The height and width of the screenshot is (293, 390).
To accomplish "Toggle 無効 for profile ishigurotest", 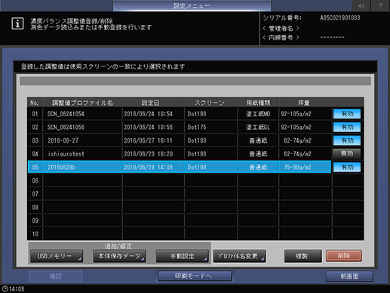I will [347, 153].
